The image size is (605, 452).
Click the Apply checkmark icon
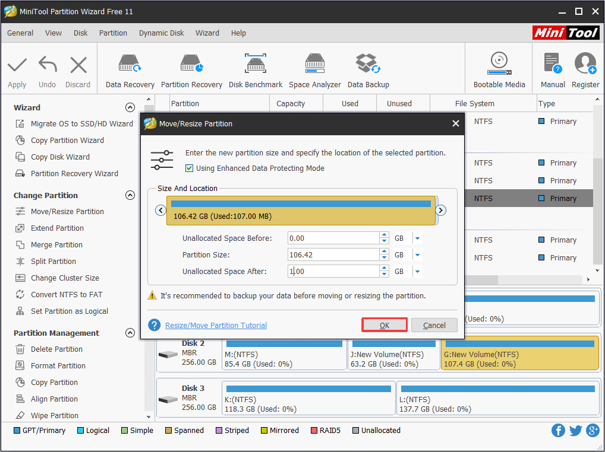[x=17, y=65]
